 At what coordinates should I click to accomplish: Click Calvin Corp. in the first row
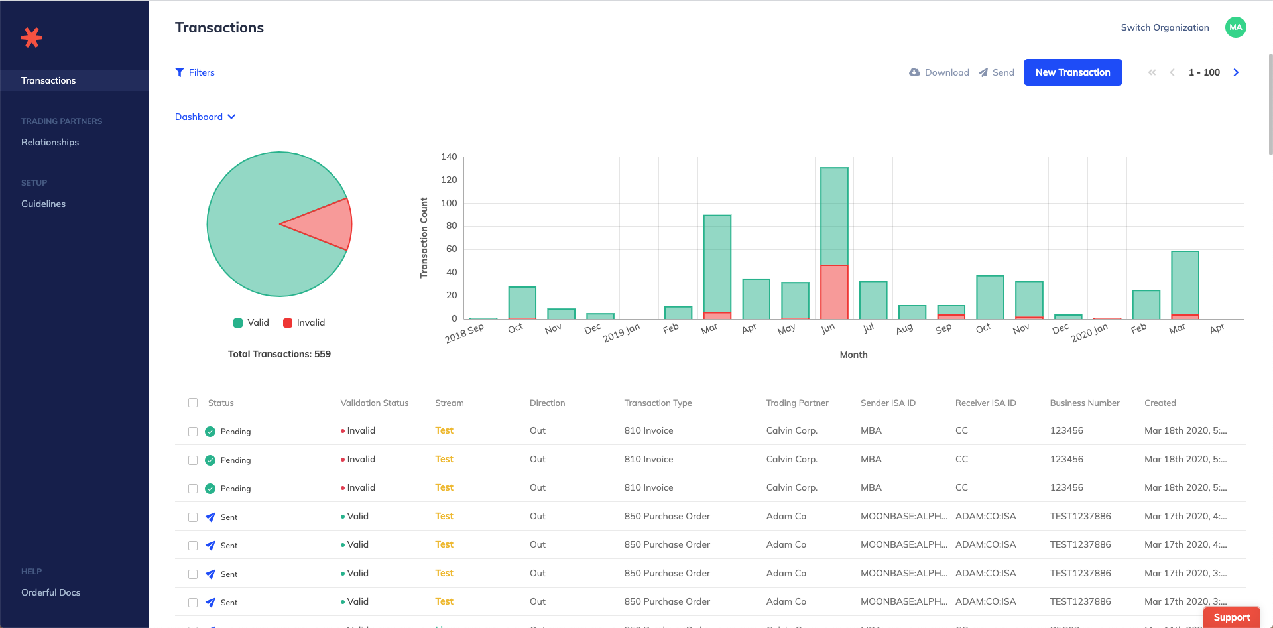(792, 430)
